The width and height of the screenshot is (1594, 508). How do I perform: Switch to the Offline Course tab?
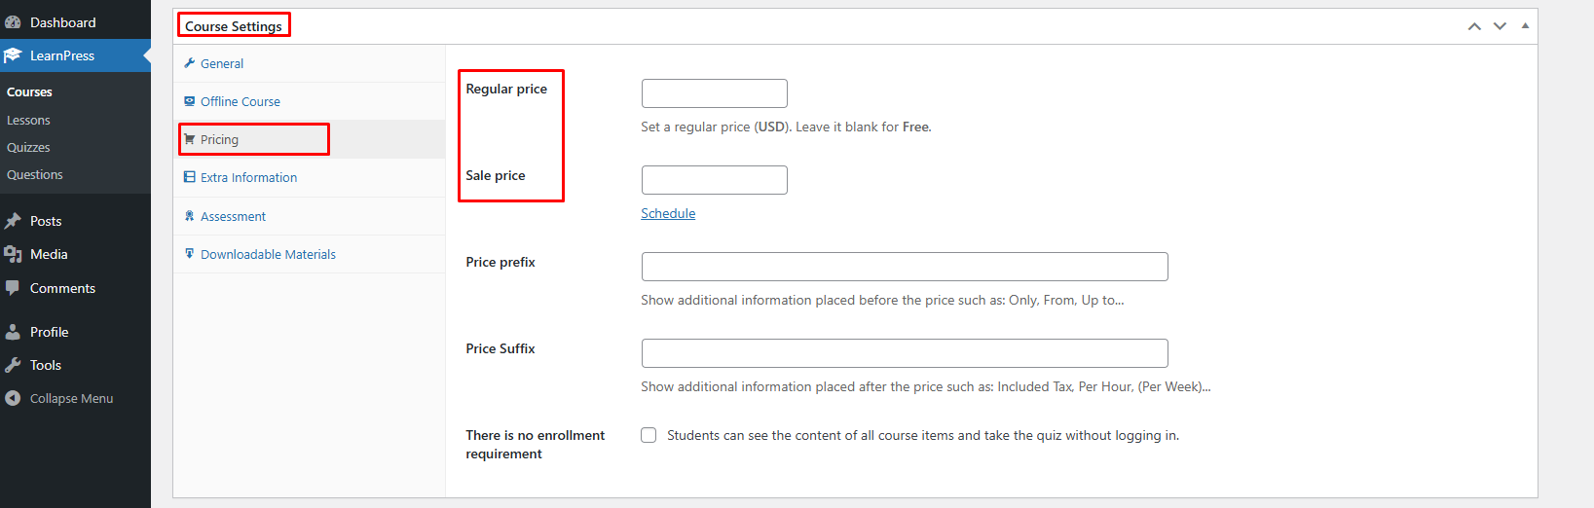[x=240, y=101]
